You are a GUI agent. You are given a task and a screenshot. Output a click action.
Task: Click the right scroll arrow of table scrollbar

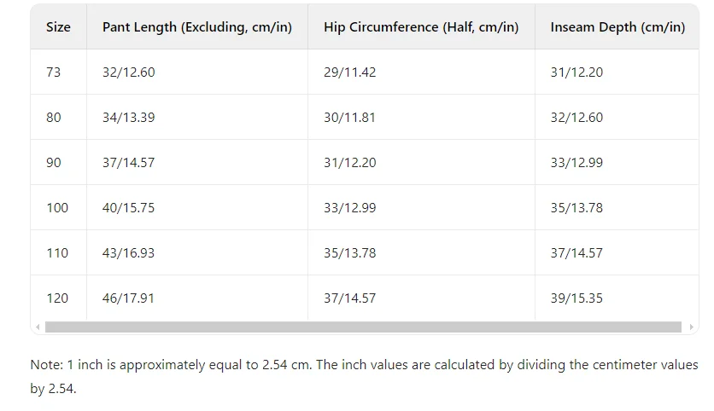coord(690,327)
